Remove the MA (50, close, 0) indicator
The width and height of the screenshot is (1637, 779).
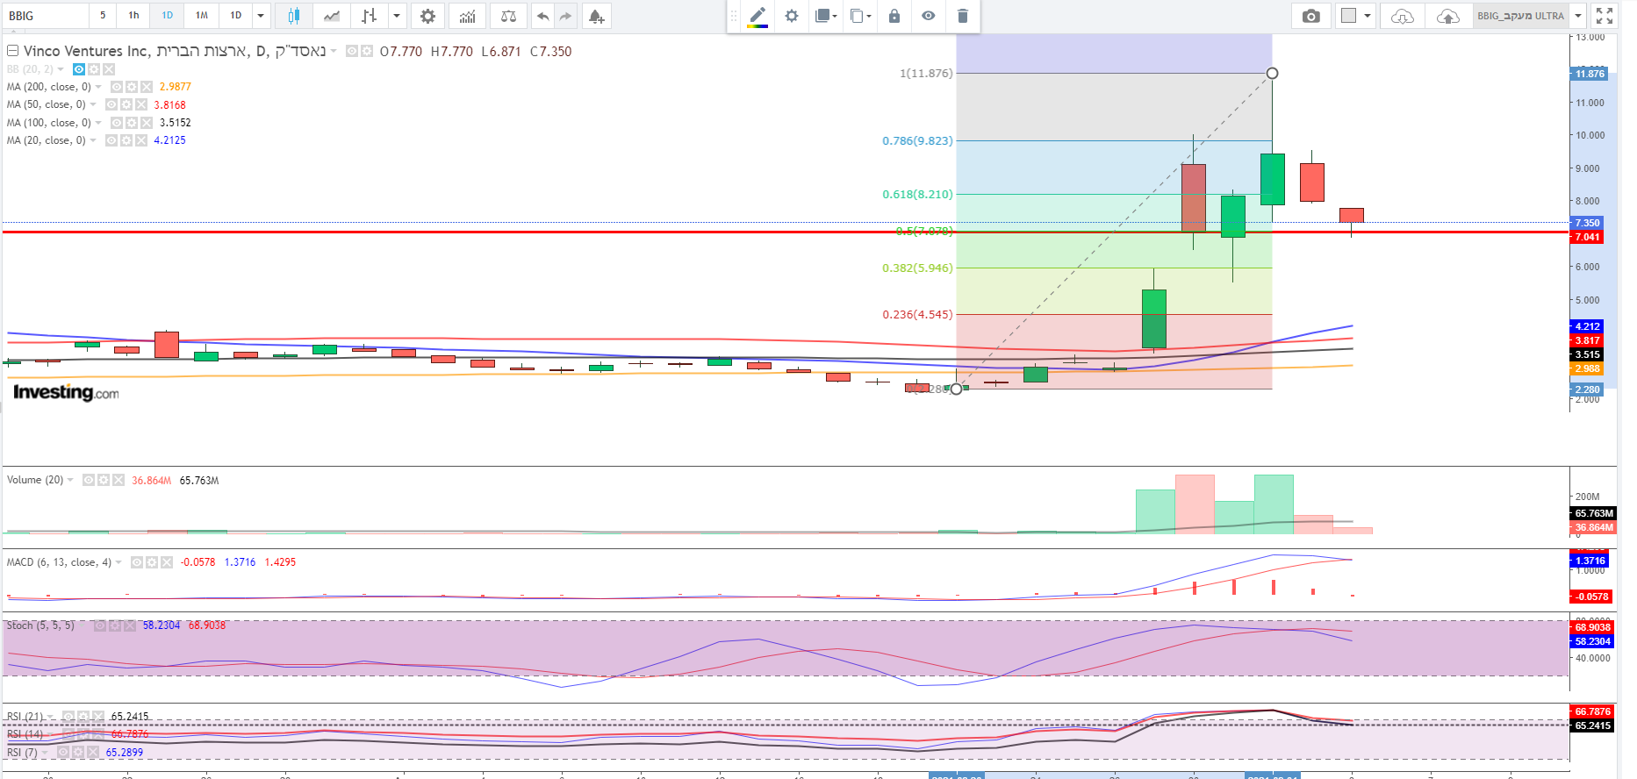tap(141, 104)
